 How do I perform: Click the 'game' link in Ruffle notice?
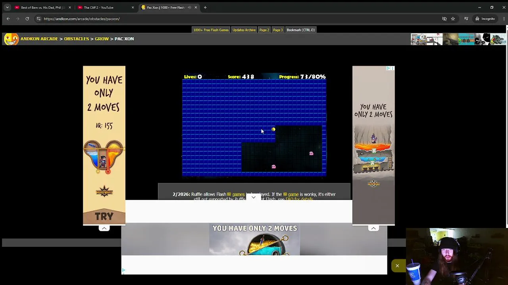tap(293, 194)
